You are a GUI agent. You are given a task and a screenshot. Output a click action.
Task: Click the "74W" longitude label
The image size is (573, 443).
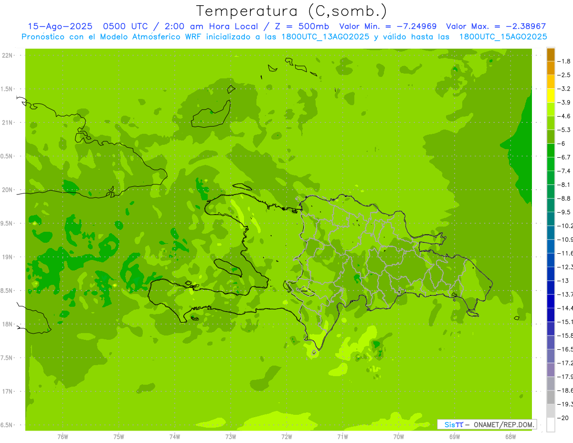pyautogui.click(x=175, y=437)
